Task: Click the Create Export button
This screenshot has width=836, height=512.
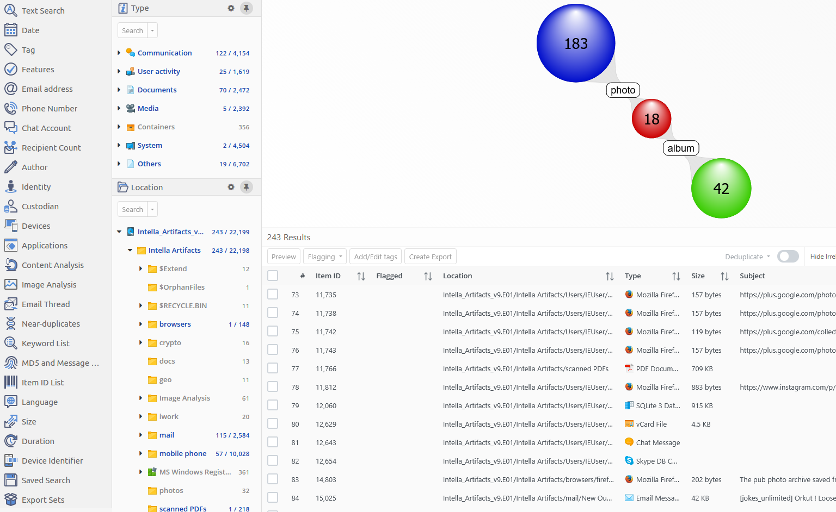Action: click(x=430, y=257)
